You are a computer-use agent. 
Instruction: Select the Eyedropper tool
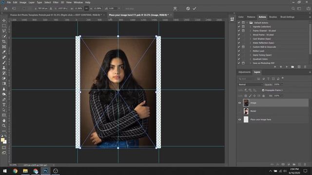pos(4,52)
